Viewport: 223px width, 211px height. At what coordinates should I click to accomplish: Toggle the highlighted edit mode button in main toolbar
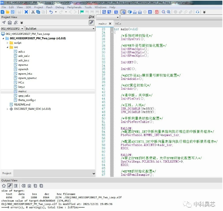click(123, 12)
